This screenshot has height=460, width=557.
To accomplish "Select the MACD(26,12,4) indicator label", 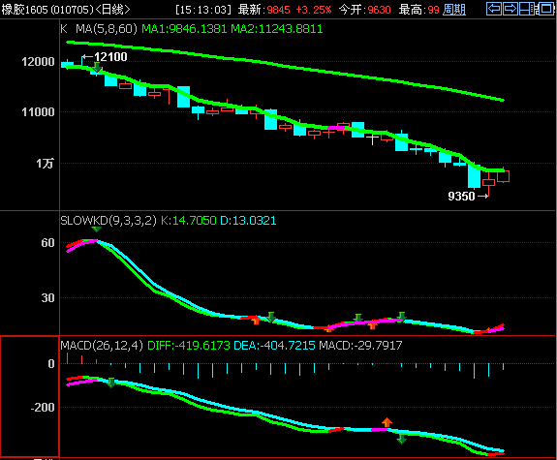I will click(x=102, y=346).
